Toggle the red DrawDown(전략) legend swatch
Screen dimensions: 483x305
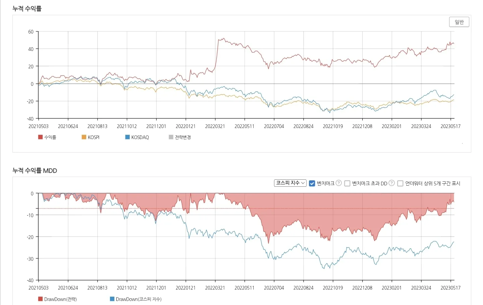pyautogui.click(x=40, y=299)
